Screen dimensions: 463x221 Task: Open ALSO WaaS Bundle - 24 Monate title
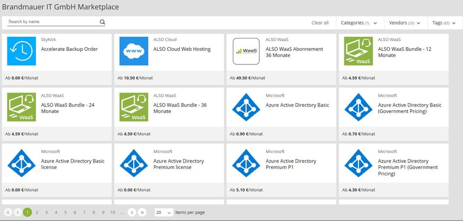68,108
